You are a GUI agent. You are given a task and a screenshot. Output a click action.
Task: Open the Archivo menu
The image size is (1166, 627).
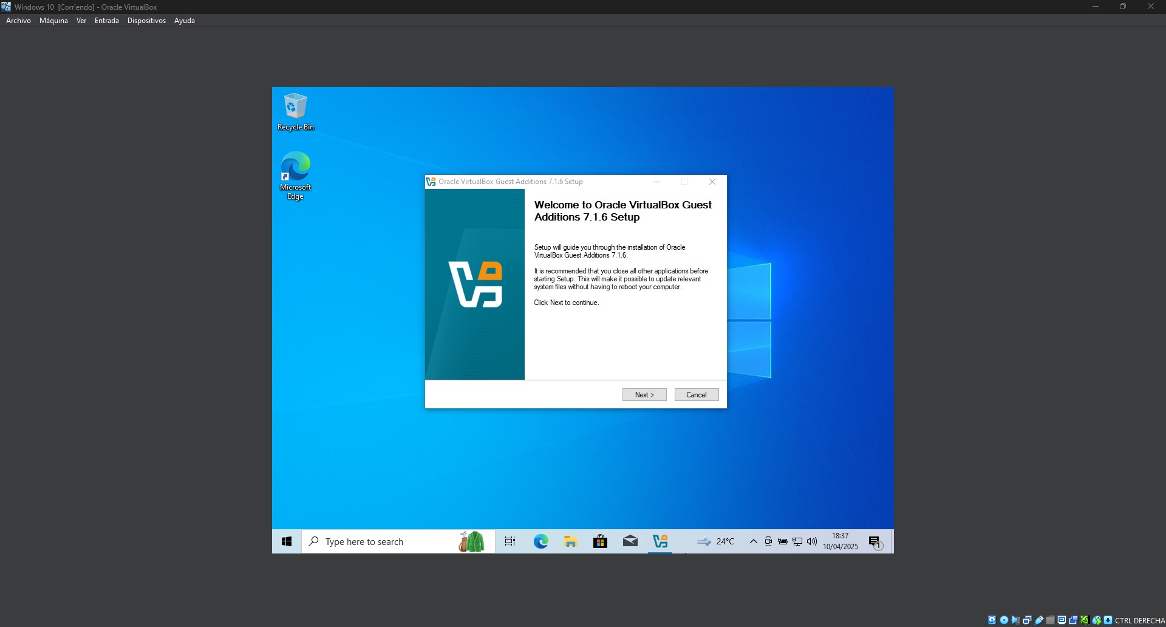pyautogui.click(x=18, y=21)
